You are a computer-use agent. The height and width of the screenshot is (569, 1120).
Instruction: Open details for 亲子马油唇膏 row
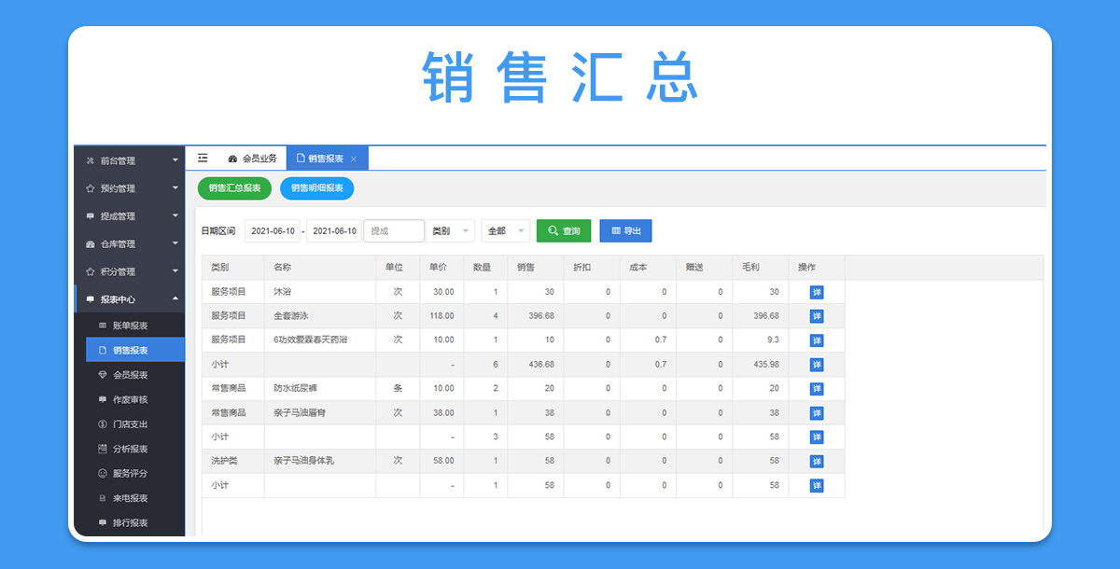point(817,413)
